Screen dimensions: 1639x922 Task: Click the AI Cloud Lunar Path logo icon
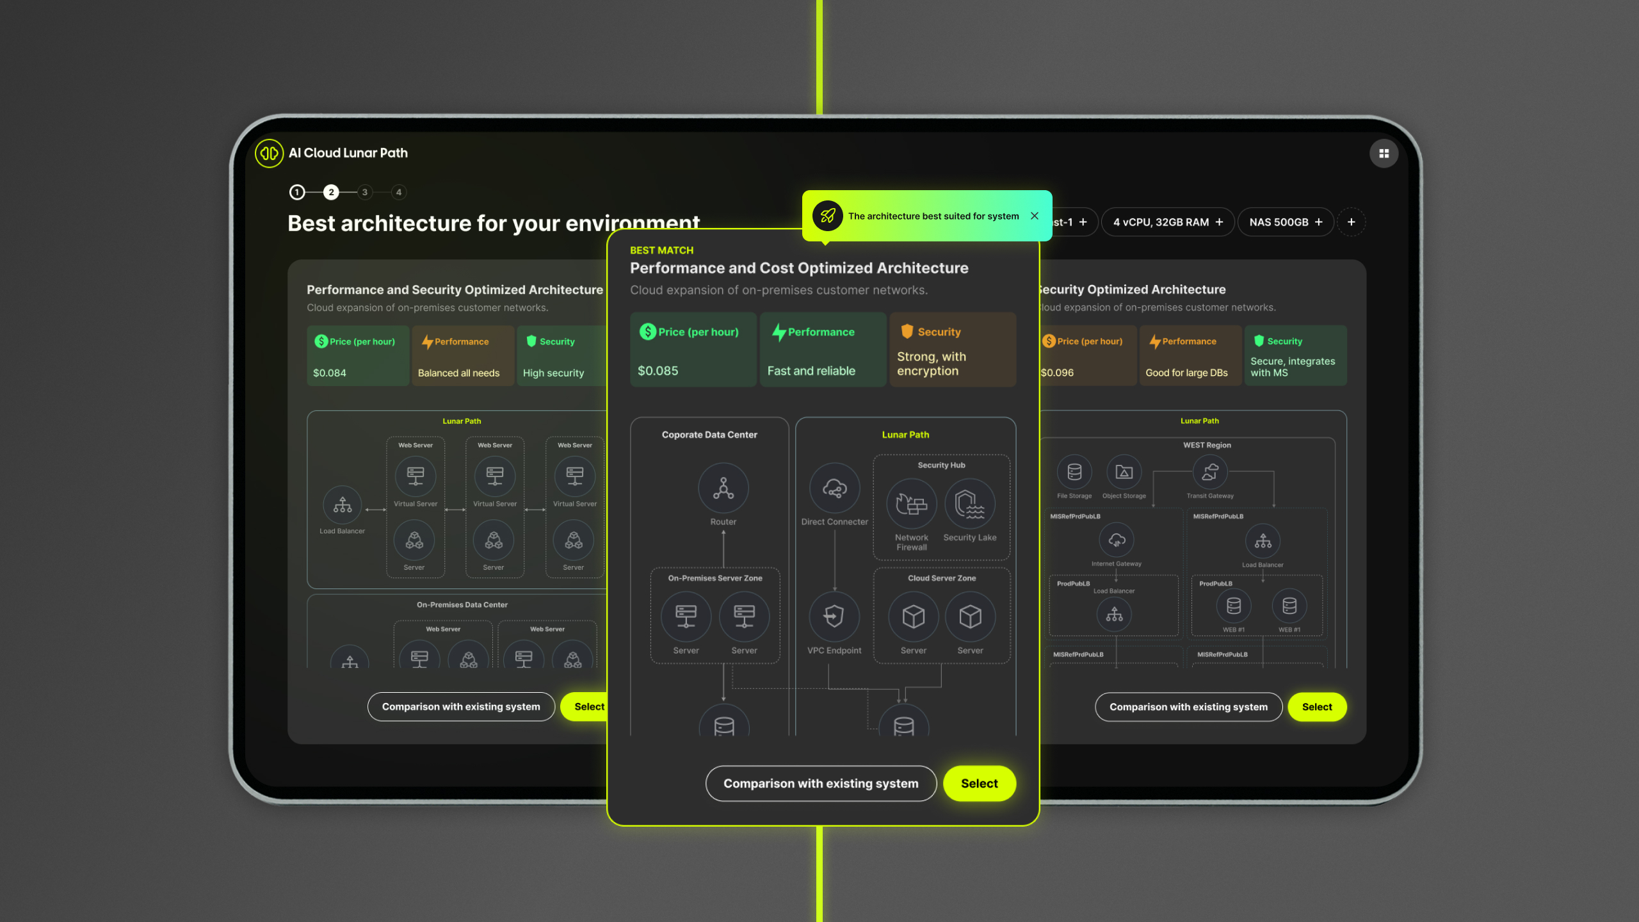(x=269, y=153)
